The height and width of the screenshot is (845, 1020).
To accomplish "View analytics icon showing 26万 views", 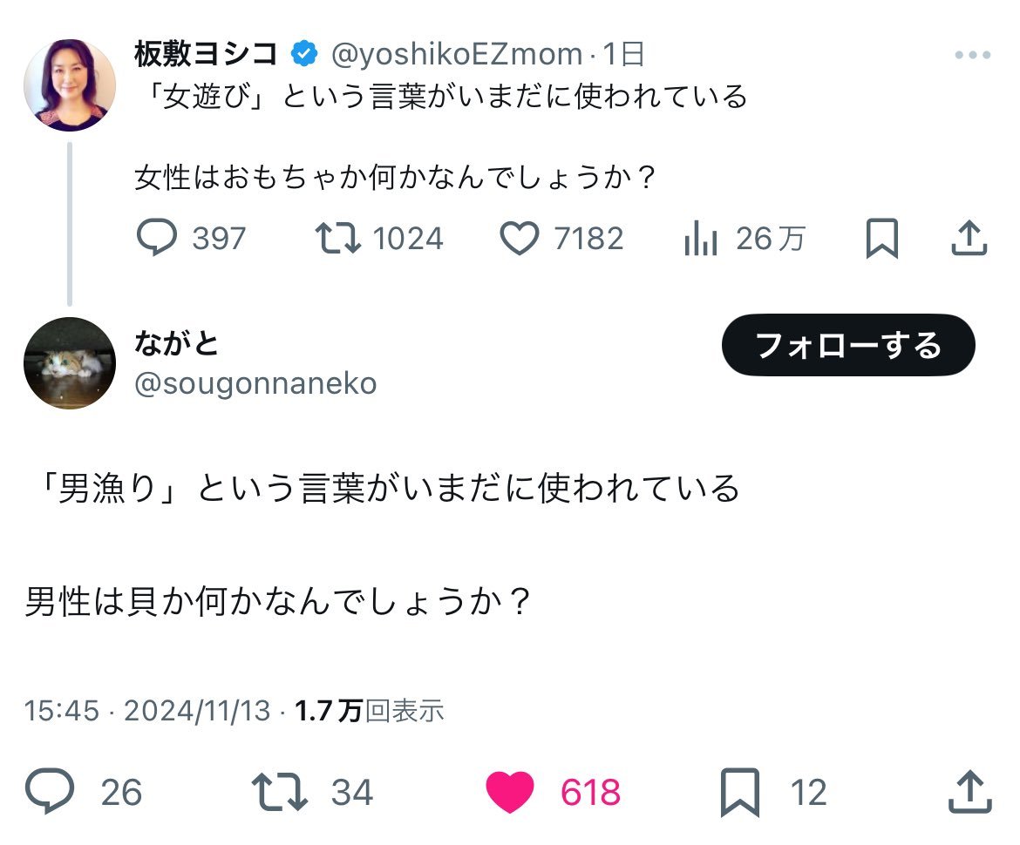I will coord(700,238).
